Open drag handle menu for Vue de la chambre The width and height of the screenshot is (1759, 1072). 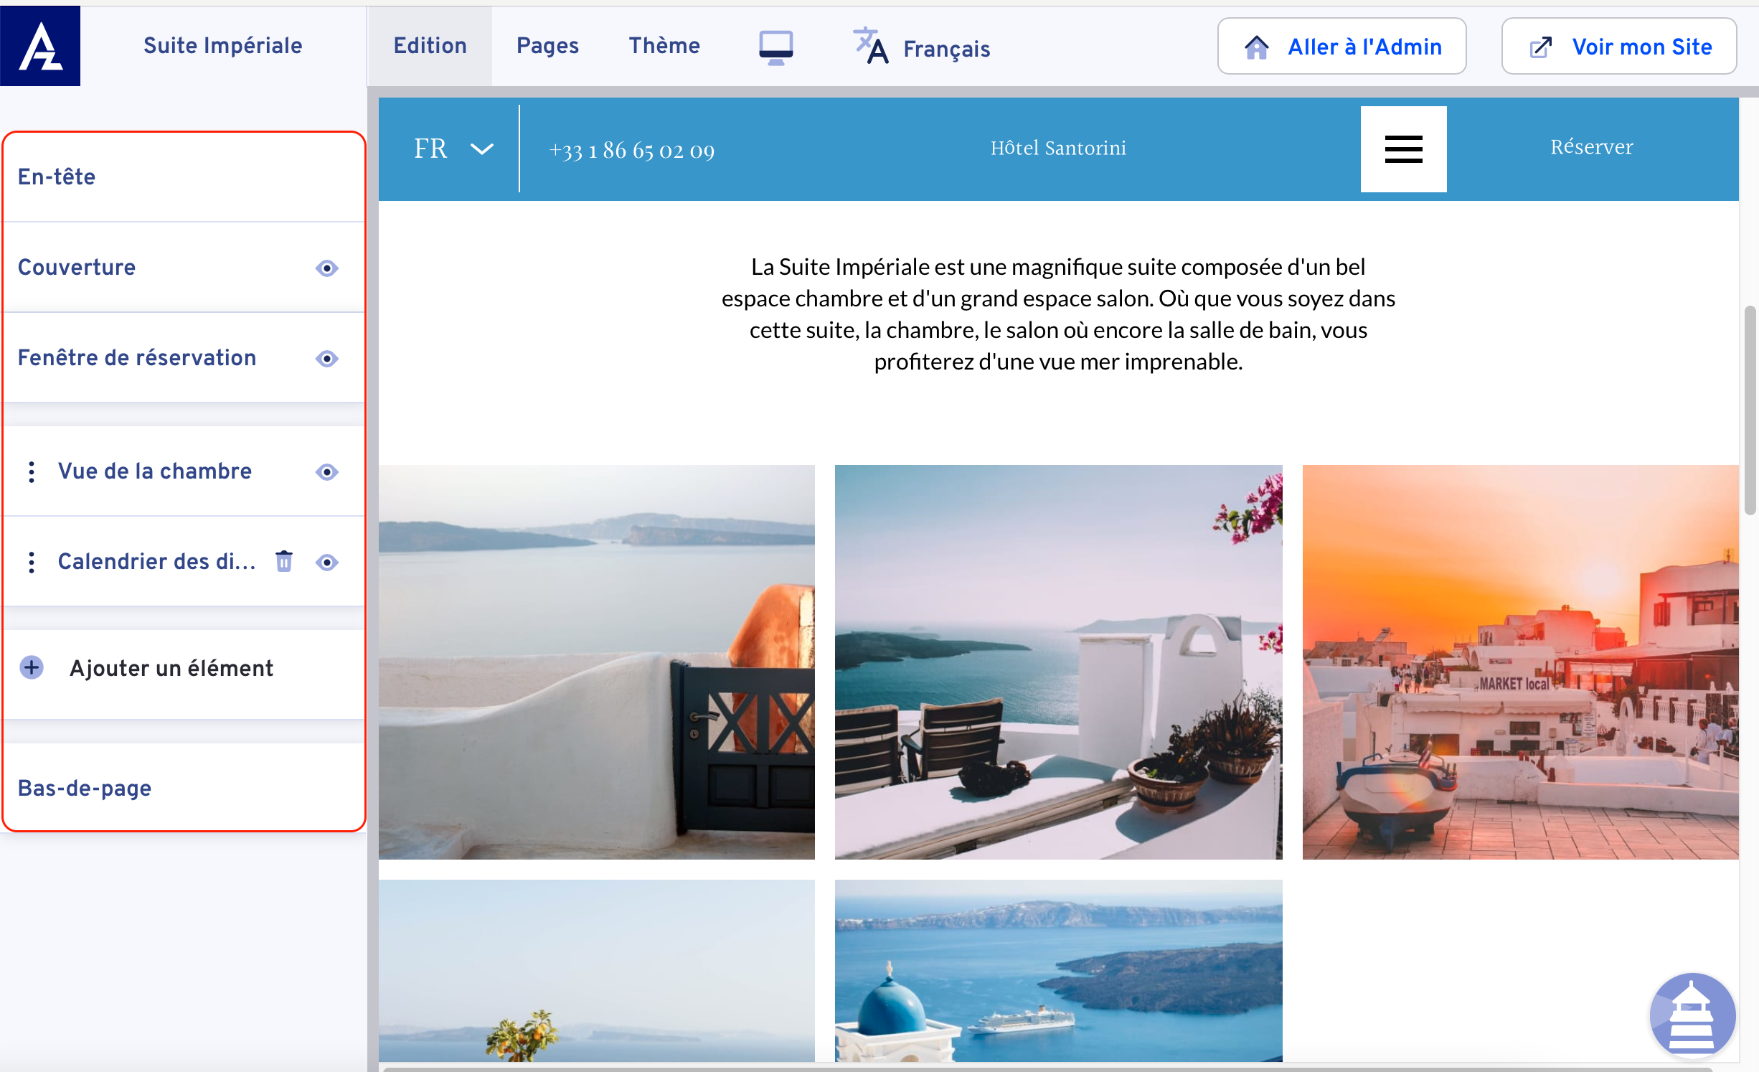click(32, 471)
